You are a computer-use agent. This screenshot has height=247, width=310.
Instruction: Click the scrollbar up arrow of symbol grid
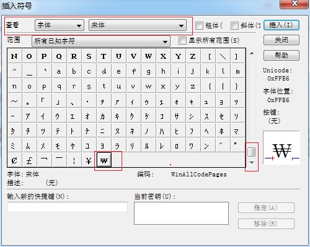coord(252,53)
